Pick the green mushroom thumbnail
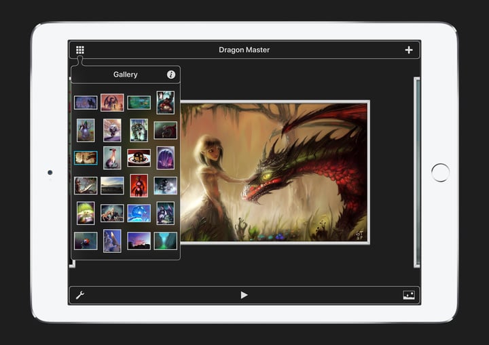 coord(86,214)
